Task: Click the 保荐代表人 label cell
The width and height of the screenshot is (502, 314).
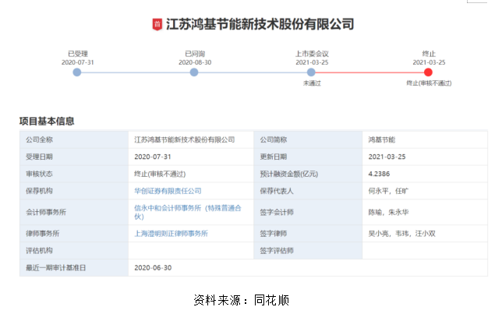Action: tap(308, 191)
